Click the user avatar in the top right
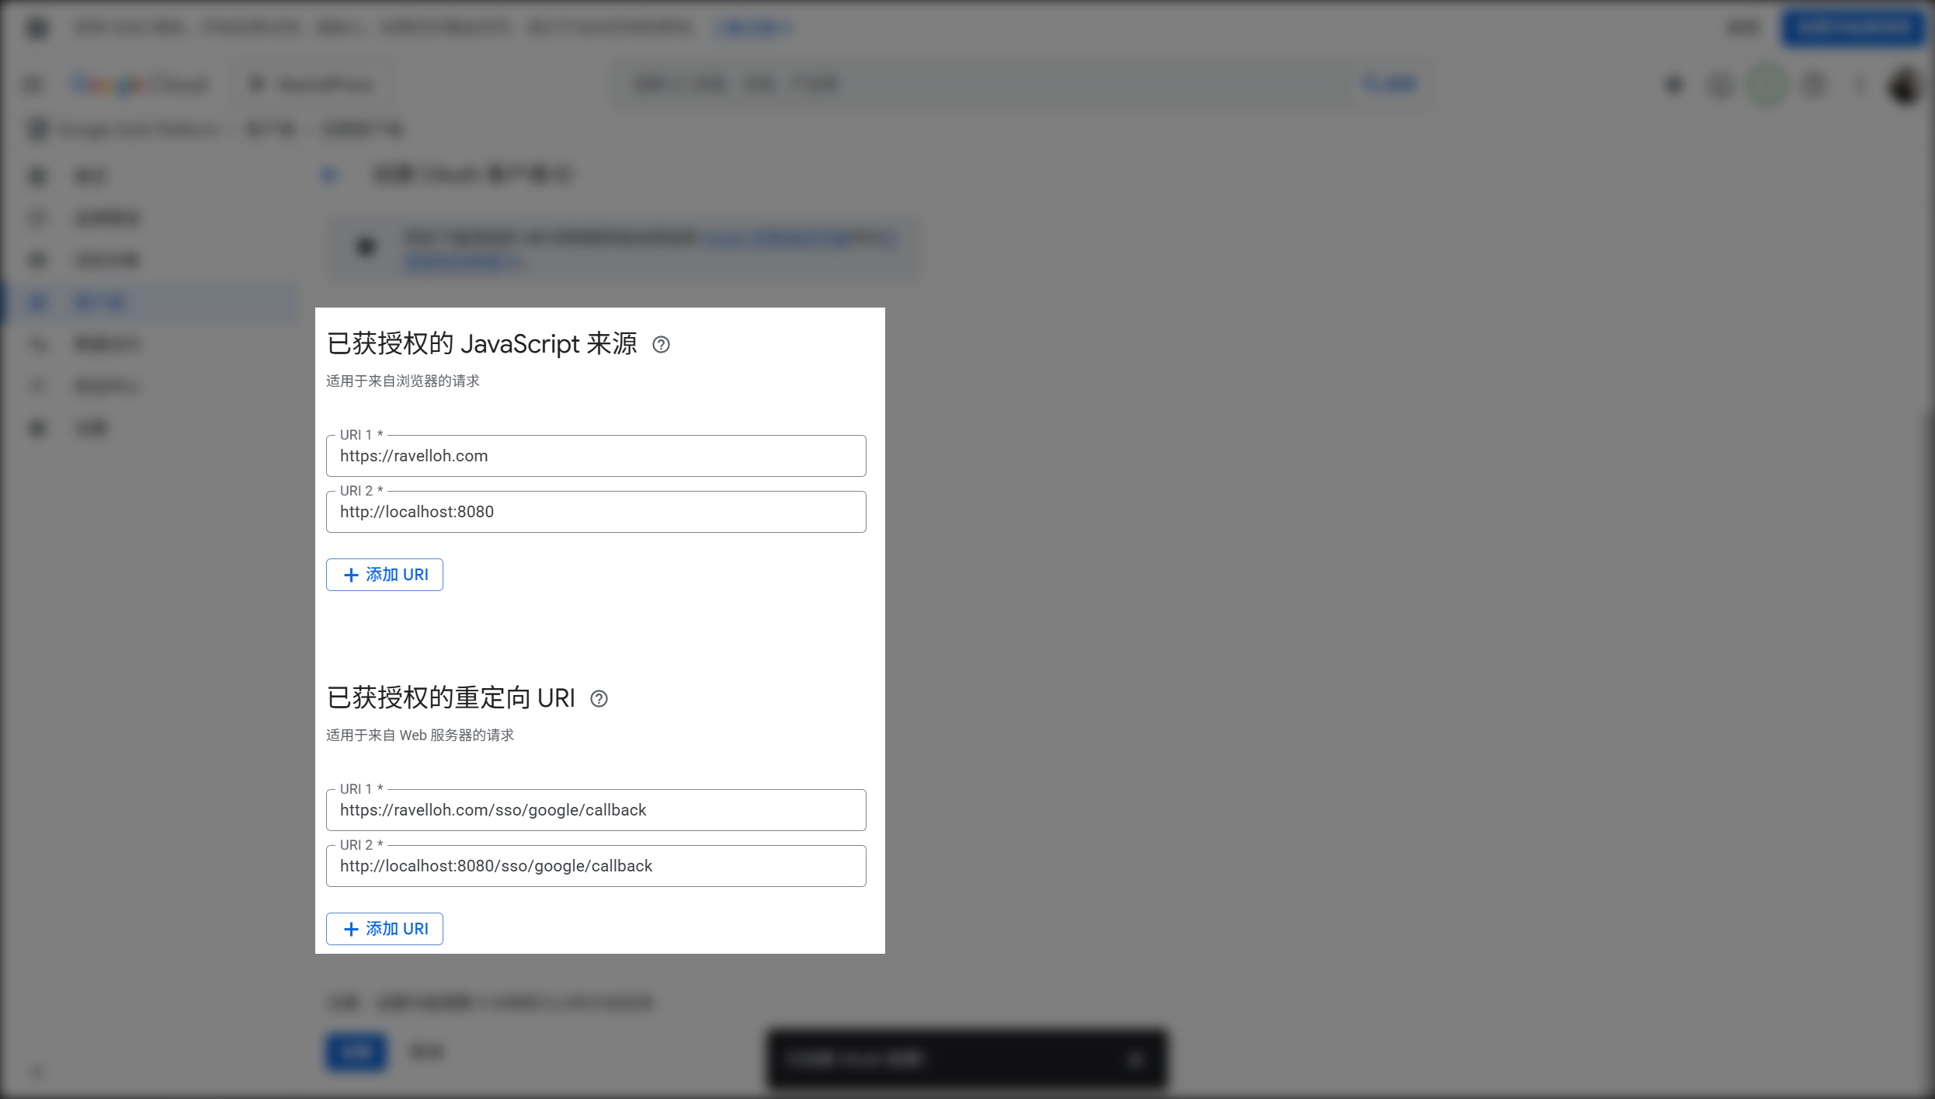Viewport: 1935px width, 1099px height. coord(1903,85)
